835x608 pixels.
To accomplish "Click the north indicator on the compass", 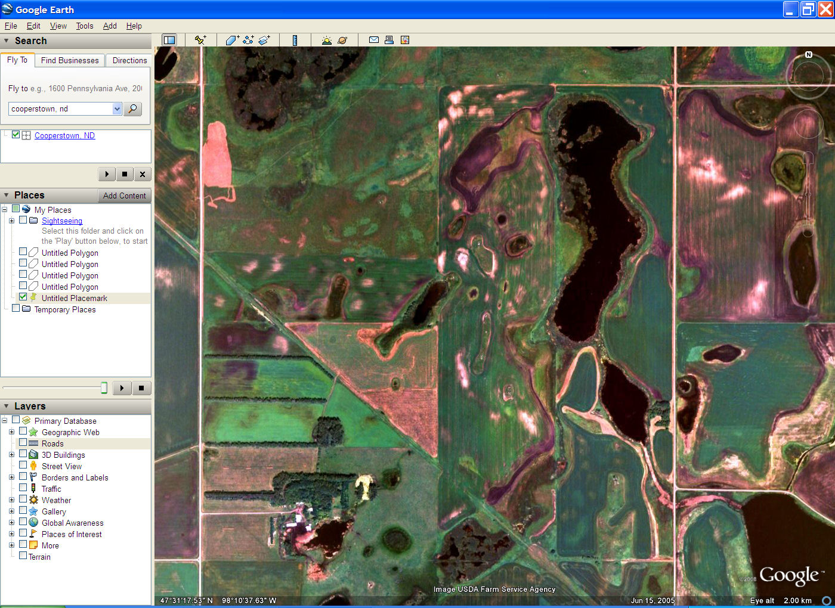I will point(809,54).
